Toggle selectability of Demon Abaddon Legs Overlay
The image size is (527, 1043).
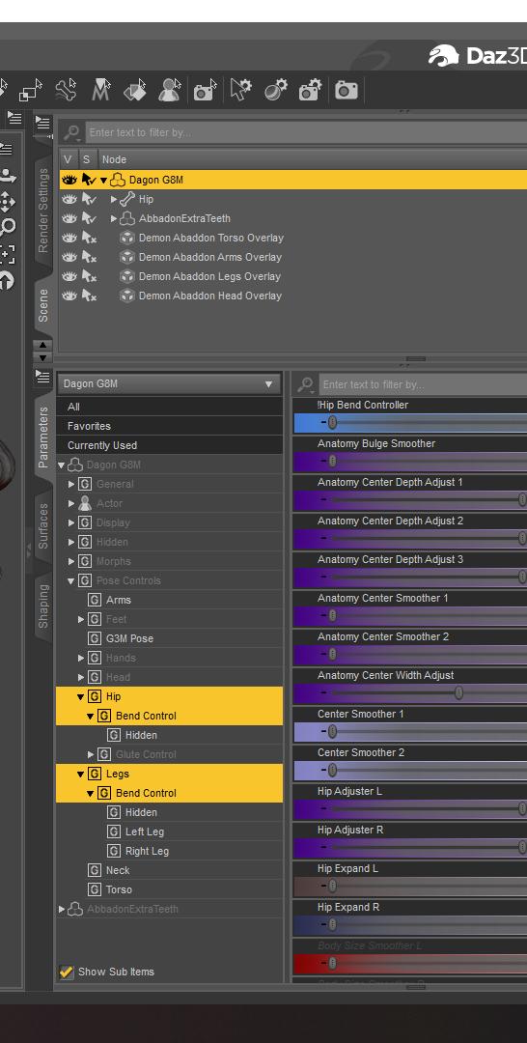[x=89, y=276]
